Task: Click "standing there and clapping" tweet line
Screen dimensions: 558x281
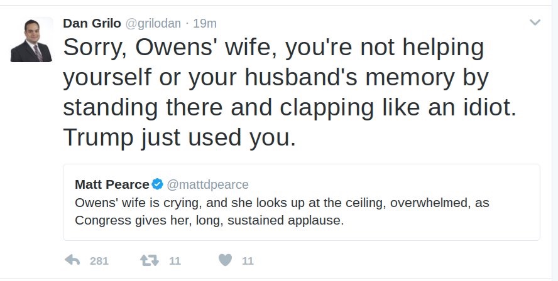Action: click(289, 107)
